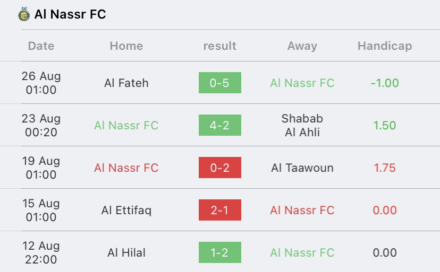Open the 2-1 loss result badge
This screenshot has width=440, height=272.
[x=219, y=210]
